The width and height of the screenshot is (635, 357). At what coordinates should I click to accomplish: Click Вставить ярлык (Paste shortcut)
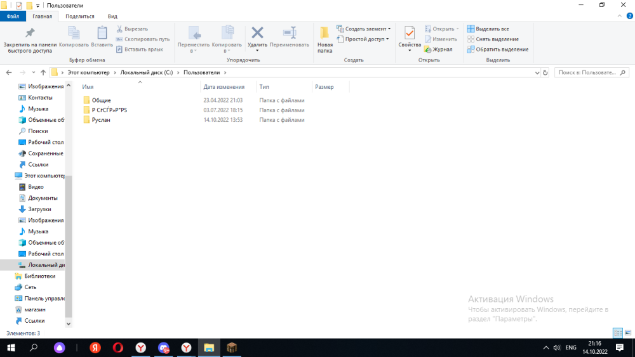coord(140,49)
